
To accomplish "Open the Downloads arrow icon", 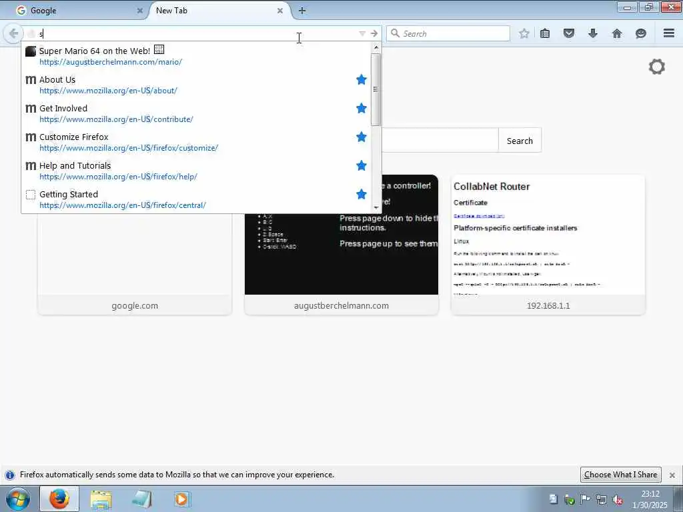I will (593, 33).
